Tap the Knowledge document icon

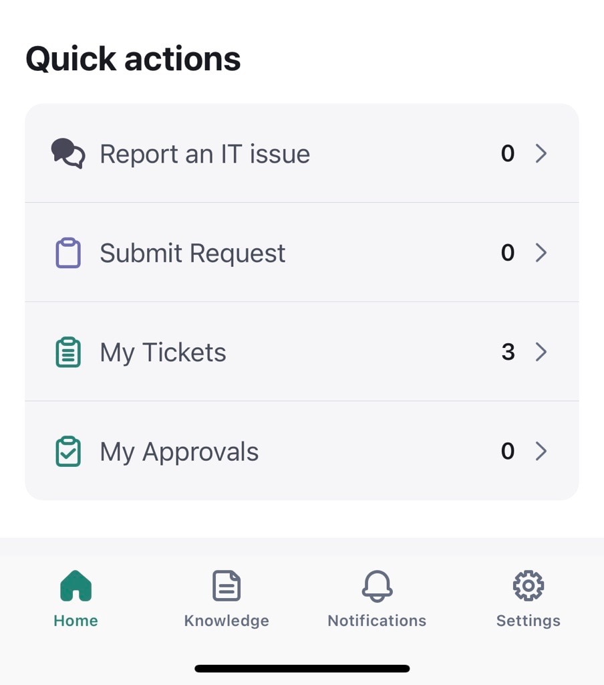point(226,586)
